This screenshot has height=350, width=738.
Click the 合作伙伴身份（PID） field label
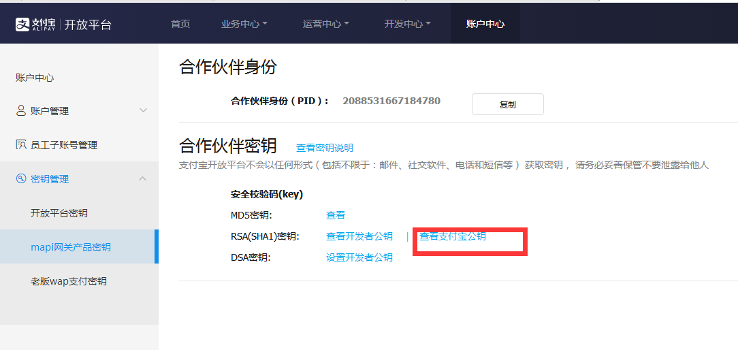point(280,101)
